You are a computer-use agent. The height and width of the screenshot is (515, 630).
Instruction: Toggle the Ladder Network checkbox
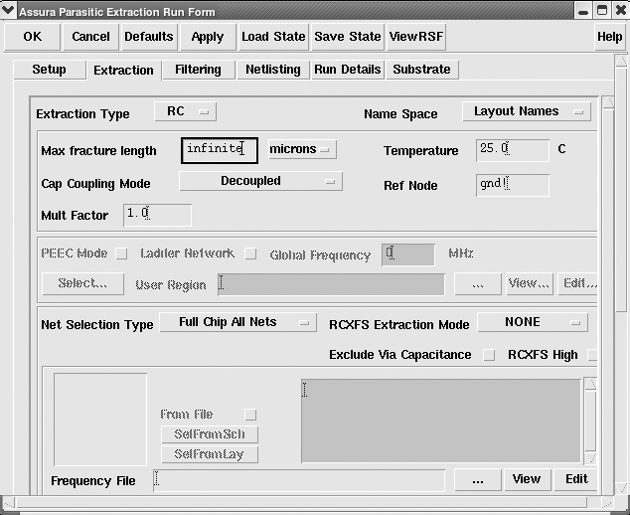[x=250, y=254]
